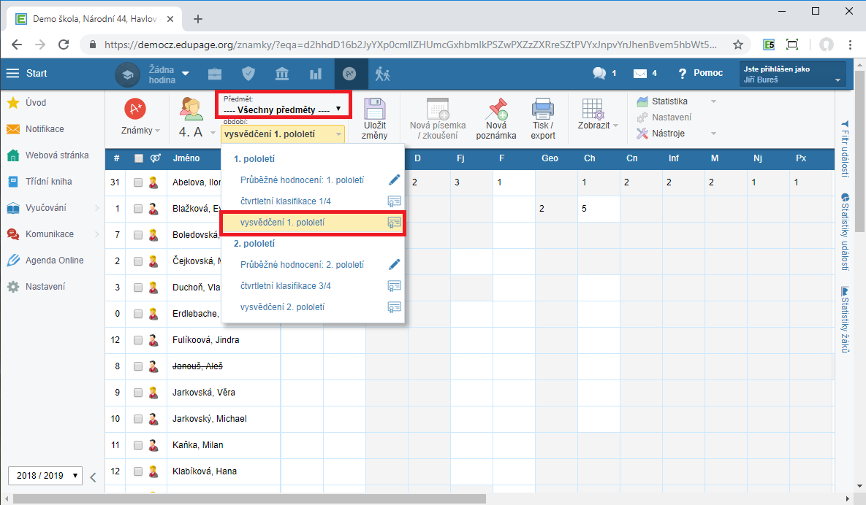Select Průběžné hodnocení: 2. pololetí

coord(302,265)
